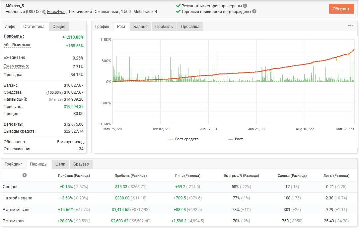Select the Прибыль chart tab
359x228 pixels.
pyautogui.click(x=164, y=26)
